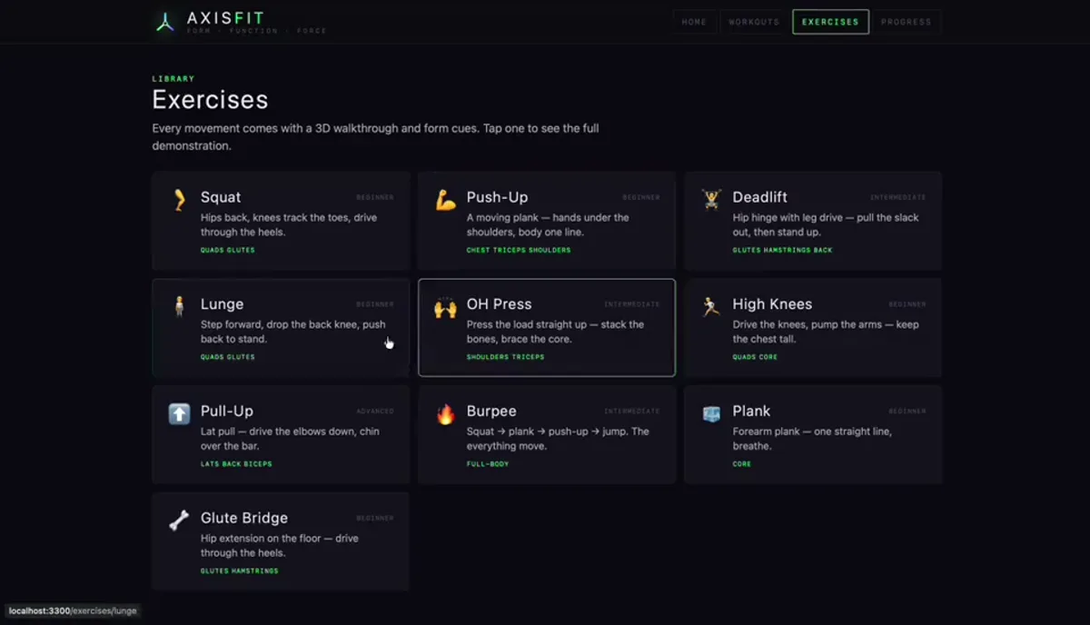Click the AxisFit logo icon

(x=164, y=22)
